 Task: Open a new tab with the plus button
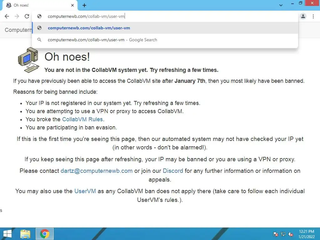[x=84, y=6]
